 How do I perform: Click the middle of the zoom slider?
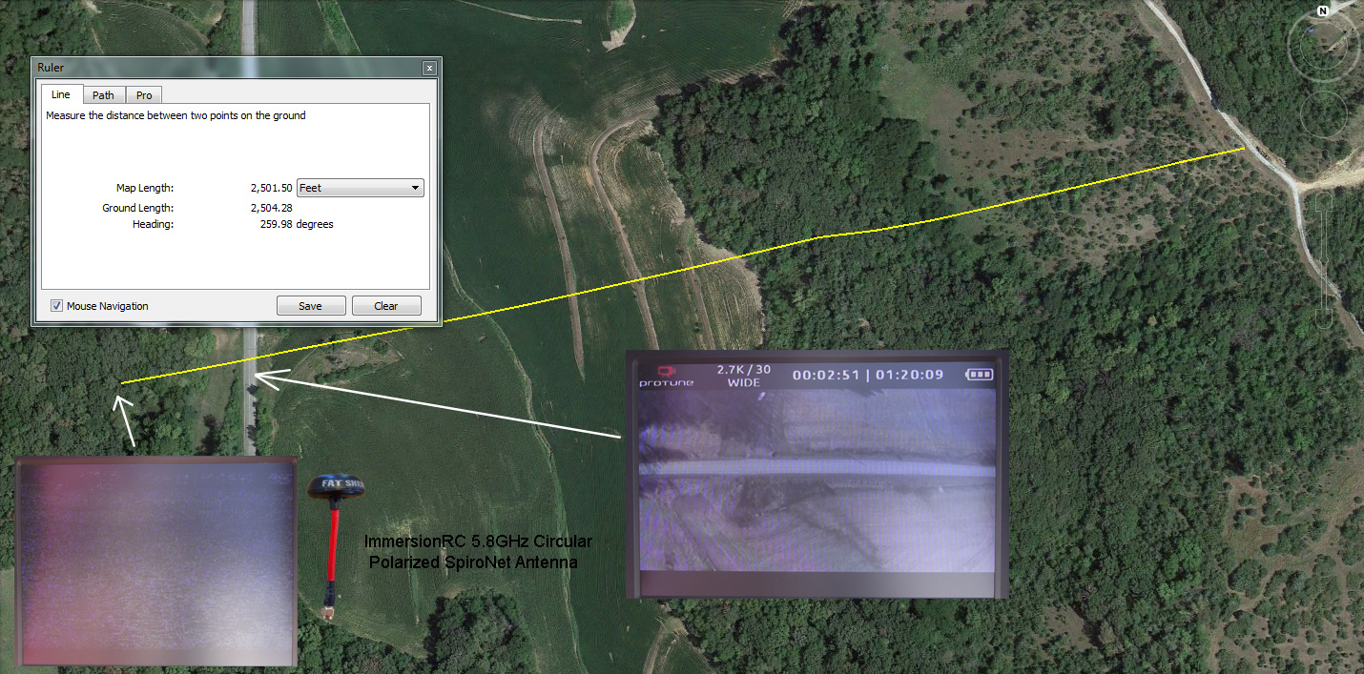click(x=1325, y=257)
